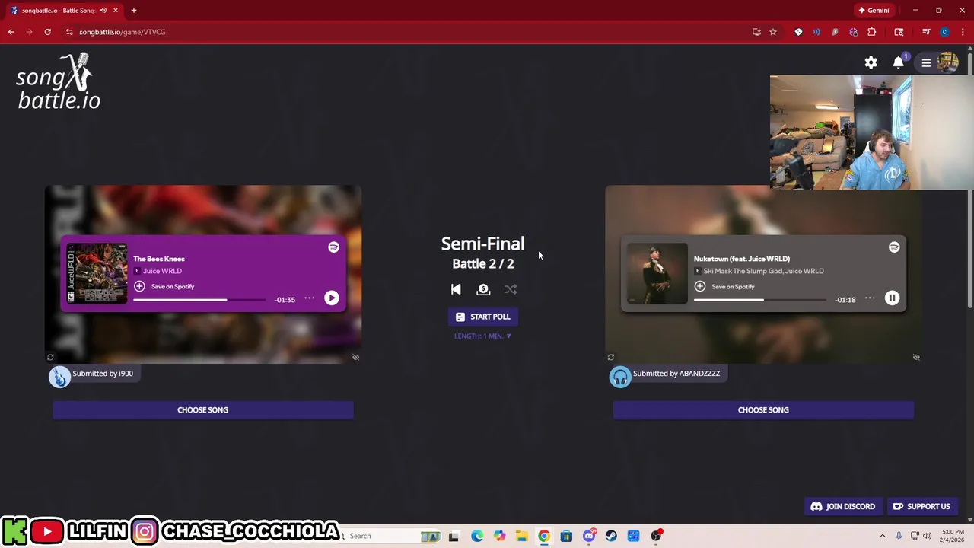Play The Bees Knees track
The width and height of the screenshot is (974, 548).
[332, 298]
